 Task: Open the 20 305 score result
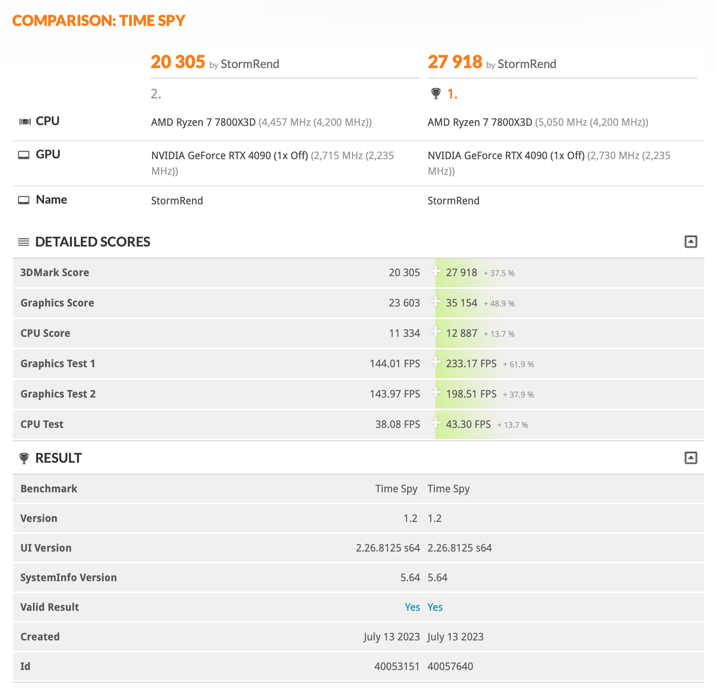(178, 62)
